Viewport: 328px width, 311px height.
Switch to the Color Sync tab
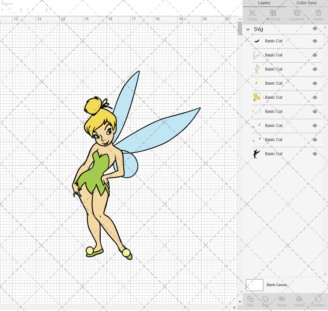[306, 3]
